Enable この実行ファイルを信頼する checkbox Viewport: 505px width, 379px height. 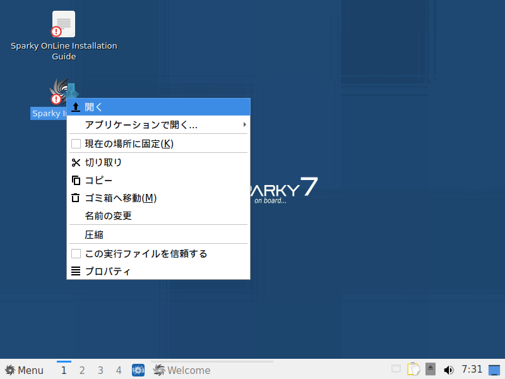pyautogui.click(x=76, y=254)
